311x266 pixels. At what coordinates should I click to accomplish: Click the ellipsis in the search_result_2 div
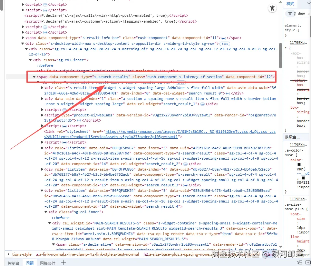[x=185, y=164]
